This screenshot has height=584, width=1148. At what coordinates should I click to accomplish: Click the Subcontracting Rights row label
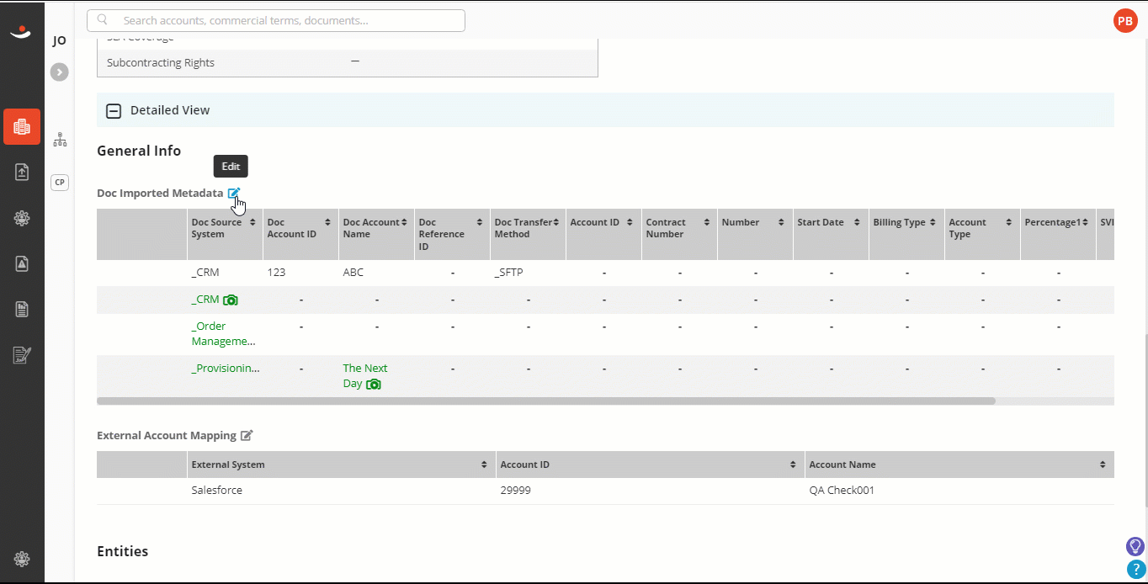(161, 62)
